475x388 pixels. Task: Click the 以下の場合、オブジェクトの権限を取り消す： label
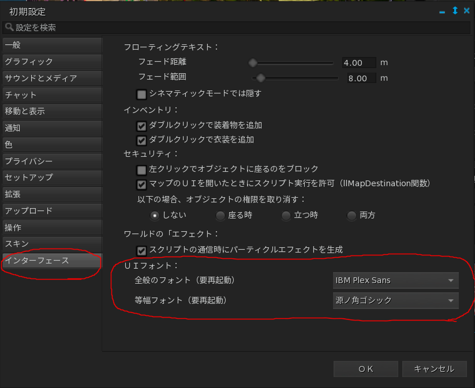(x=222, y=199)
